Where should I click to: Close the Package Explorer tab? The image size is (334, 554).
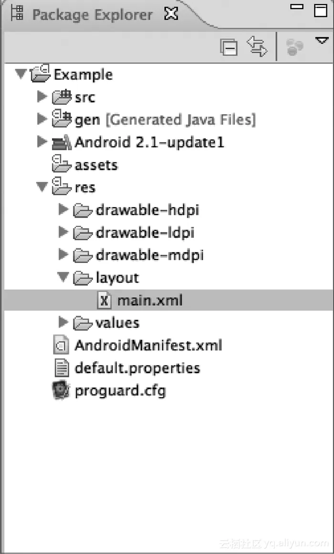[x=171, y=14]
